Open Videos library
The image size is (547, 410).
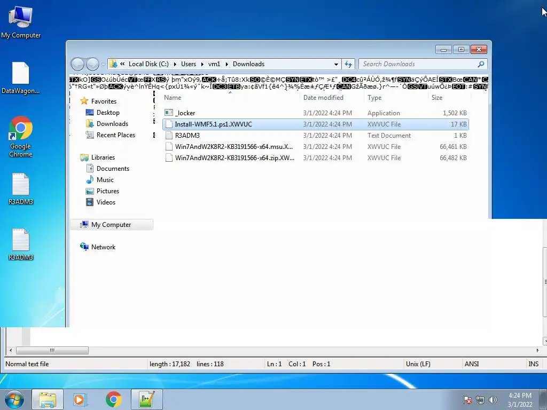[x=106, y=202]
